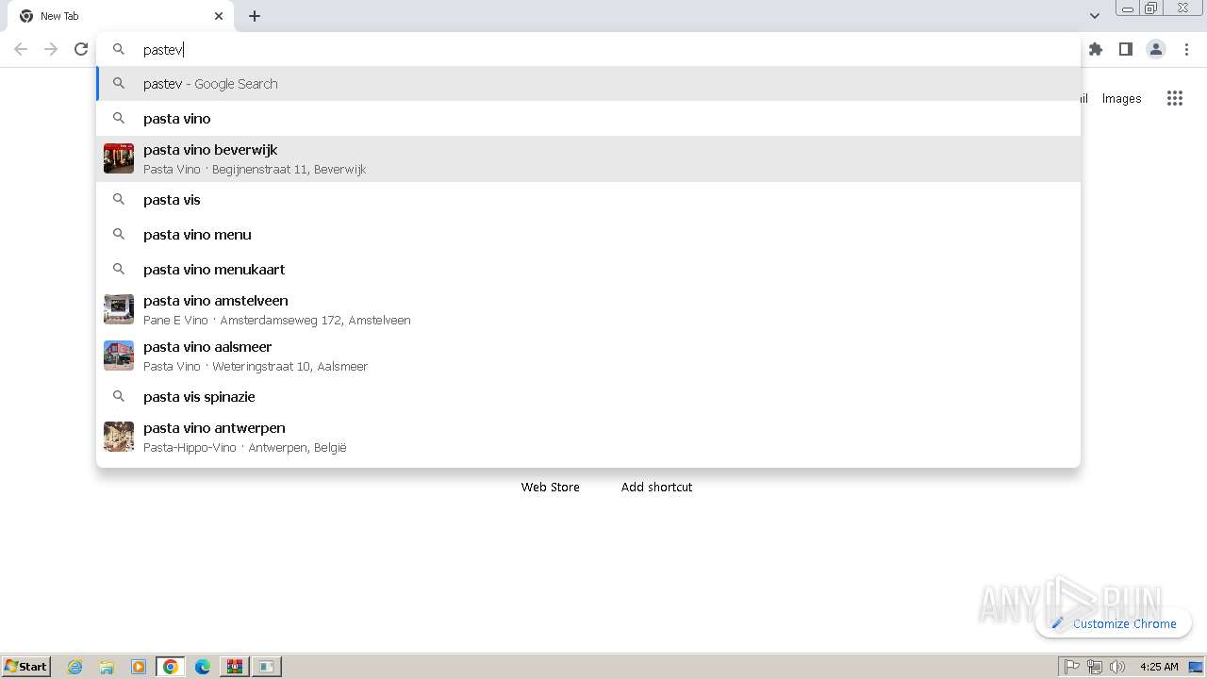Close the New Tab tab

pyautogui.click(x=219, y=16)
